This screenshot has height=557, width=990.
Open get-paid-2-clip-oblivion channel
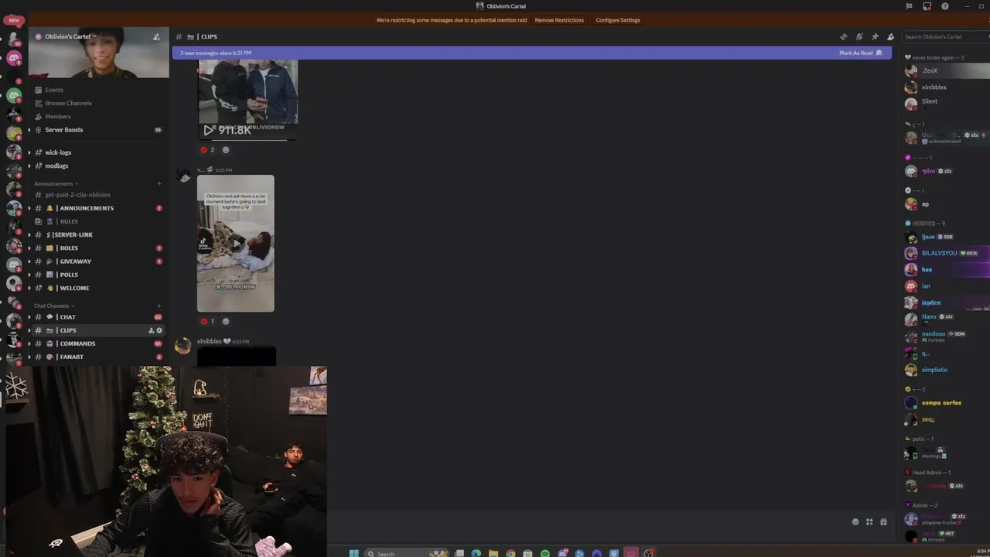pyautogui.click(x=77, y=195)
